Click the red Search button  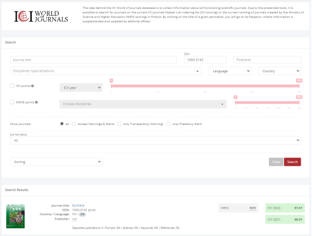[x=292, y=162]
